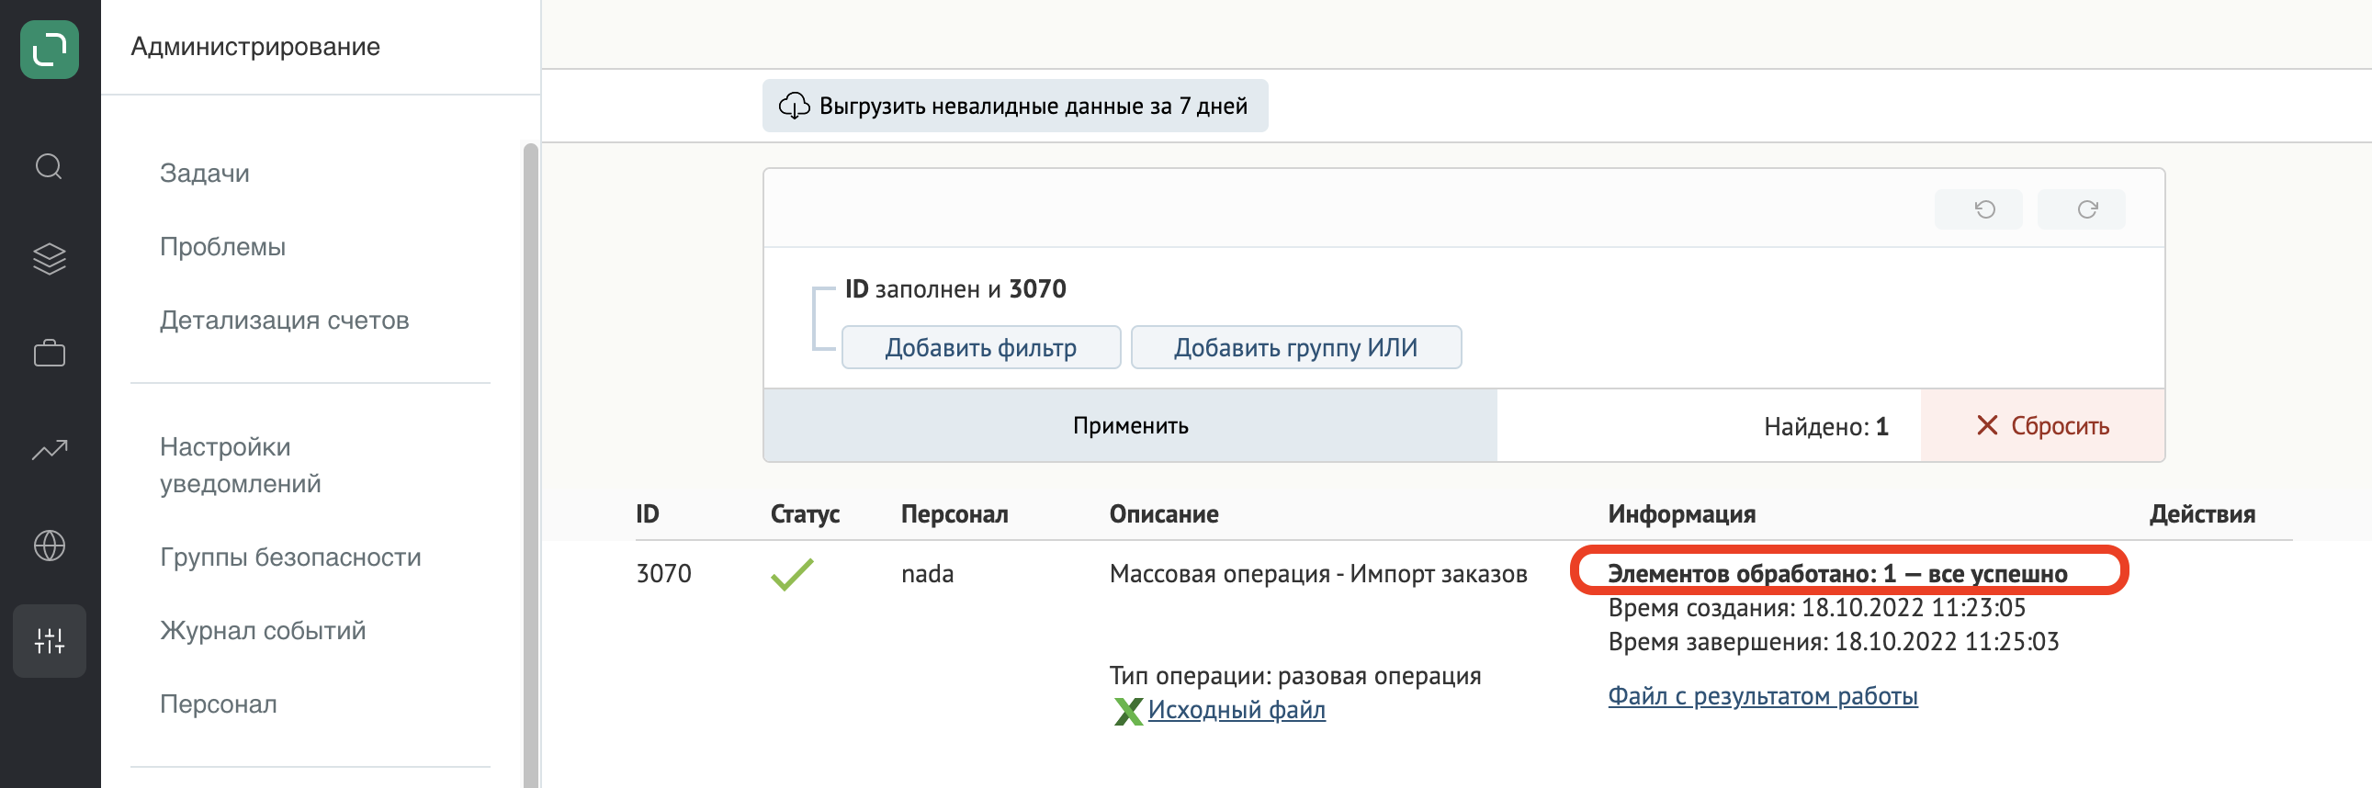The width and height of the screenshot is (2372, 788).
Task: Open Файл с результатом работы link
Action: pos(1762,696)
